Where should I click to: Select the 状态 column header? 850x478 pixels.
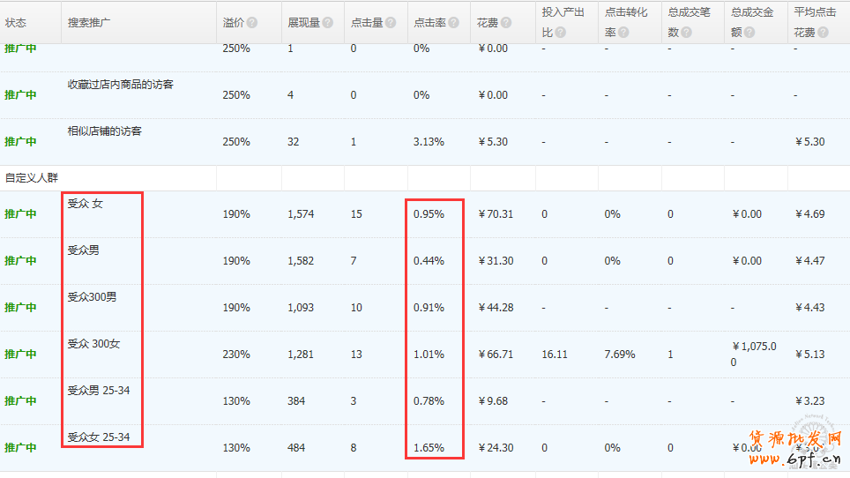point(16,23)
